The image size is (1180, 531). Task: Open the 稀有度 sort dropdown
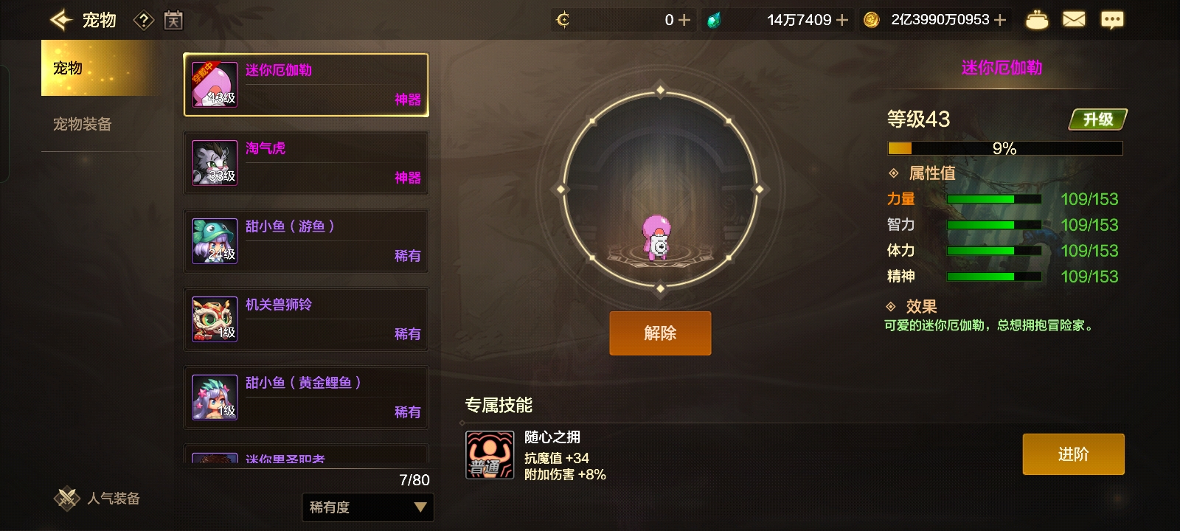[368, 507]
